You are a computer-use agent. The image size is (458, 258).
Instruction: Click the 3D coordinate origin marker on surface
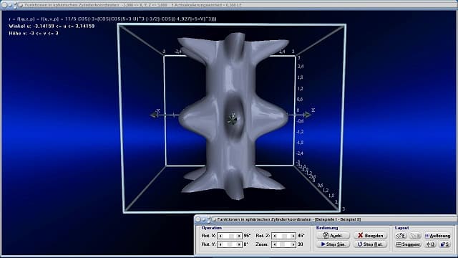[233, 119]
